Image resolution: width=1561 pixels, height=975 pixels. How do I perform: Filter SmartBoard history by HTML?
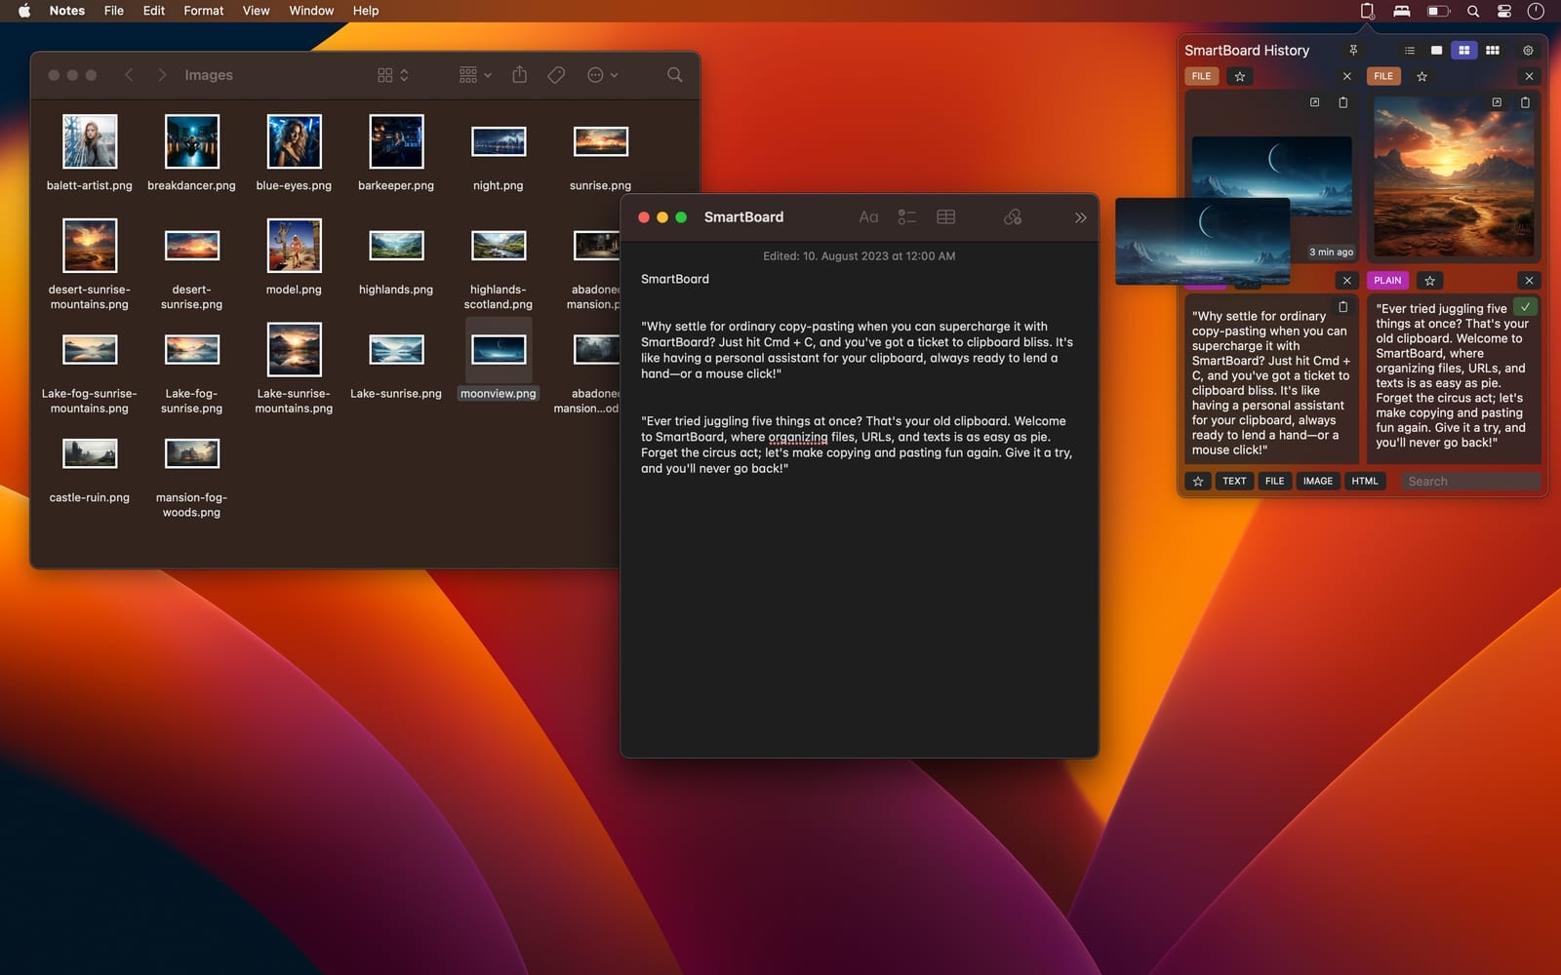(x=1365, y=482)
